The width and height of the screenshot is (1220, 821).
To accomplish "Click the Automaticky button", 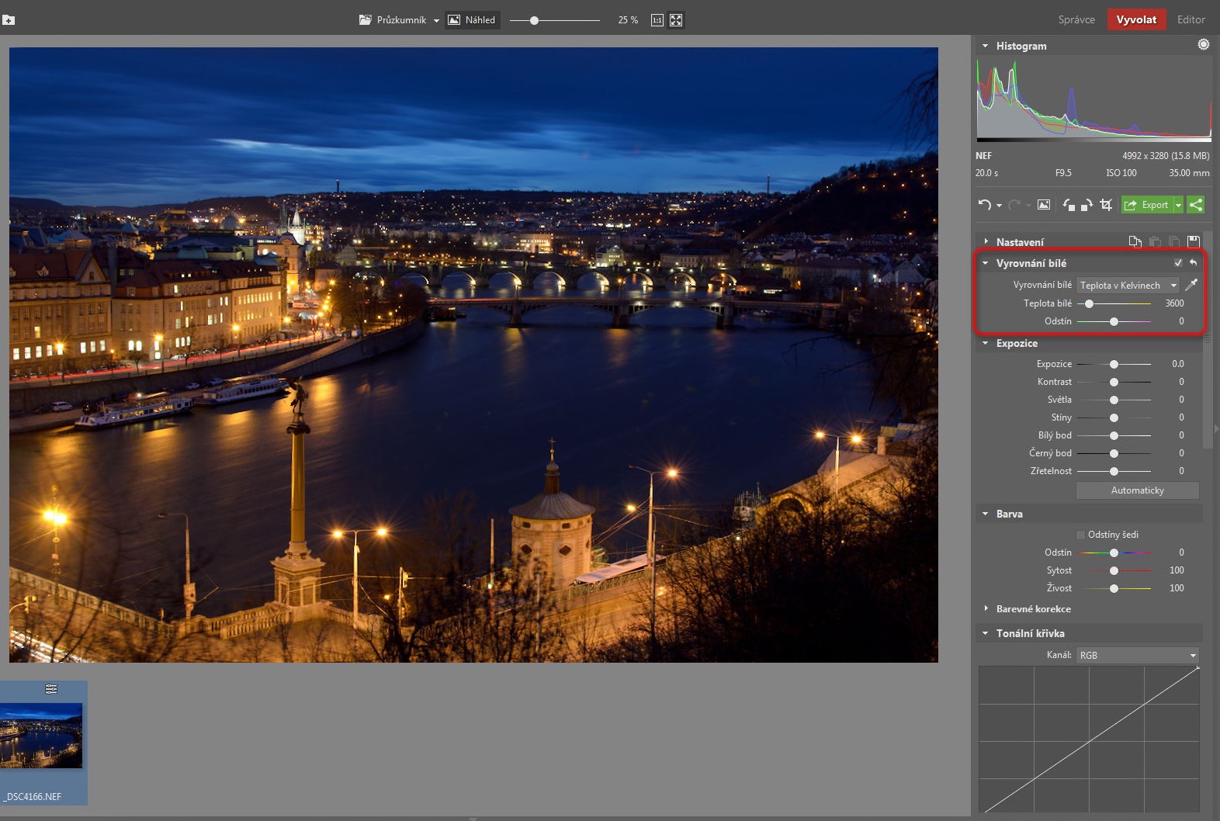I will click(x=1138, y=490).
